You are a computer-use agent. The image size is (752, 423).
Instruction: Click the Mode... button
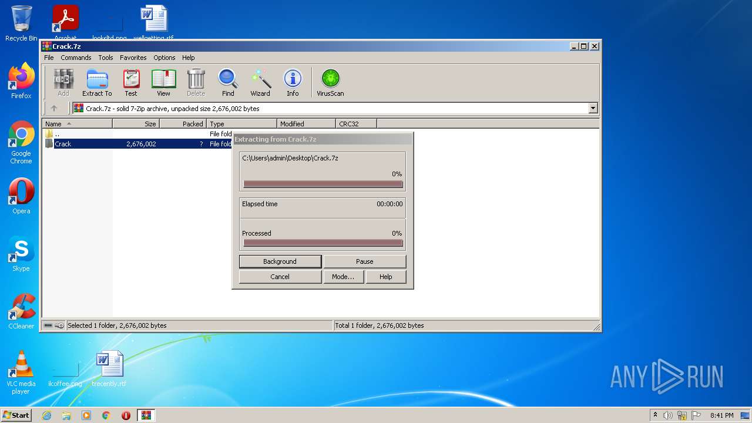pos(343,277)
